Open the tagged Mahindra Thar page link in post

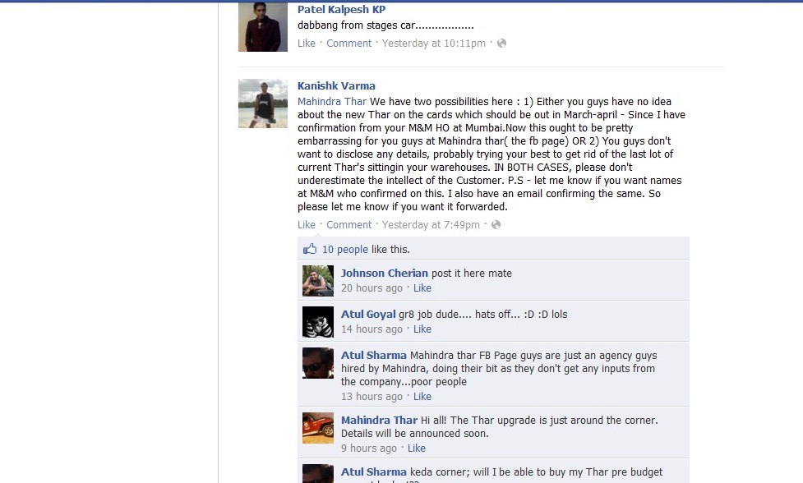(x=332, y=102)
